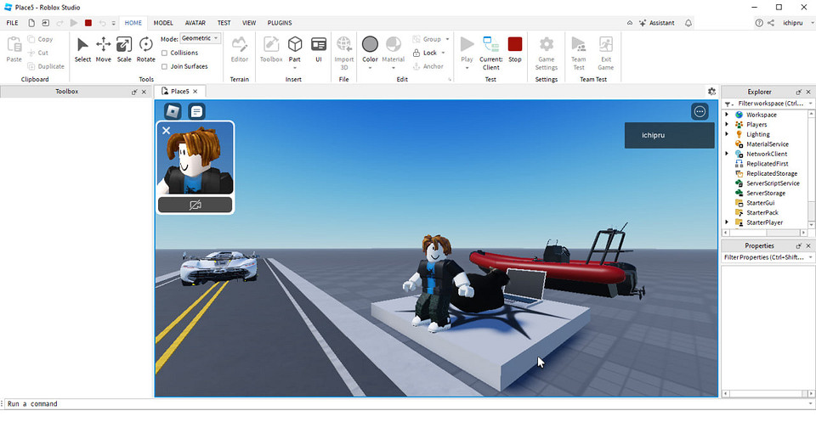Open the in-game chat bubble icon
Image resolution: width=816 pixels, height=422 pixels.
point(196,111)
